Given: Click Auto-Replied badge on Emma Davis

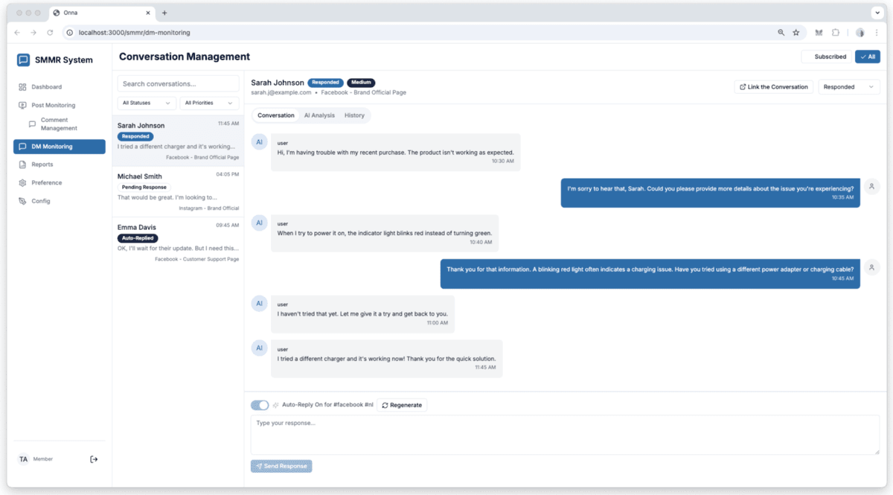Looking at the screenshot, I should (138, 238).
